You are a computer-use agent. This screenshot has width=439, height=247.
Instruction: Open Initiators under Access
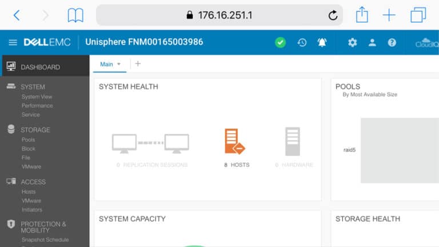pyautogui.click(x=32, y=209)
